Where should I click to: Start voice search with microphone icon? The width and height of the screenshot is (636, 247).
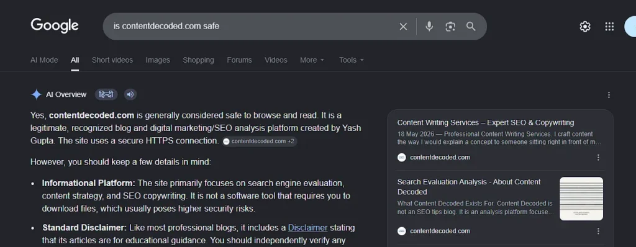tap(429, 26)
